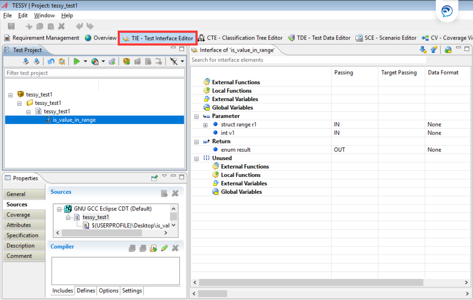This screenshot has height=300, width=473.
Task: Switch to Overview perspective
Action: (101, 38)
